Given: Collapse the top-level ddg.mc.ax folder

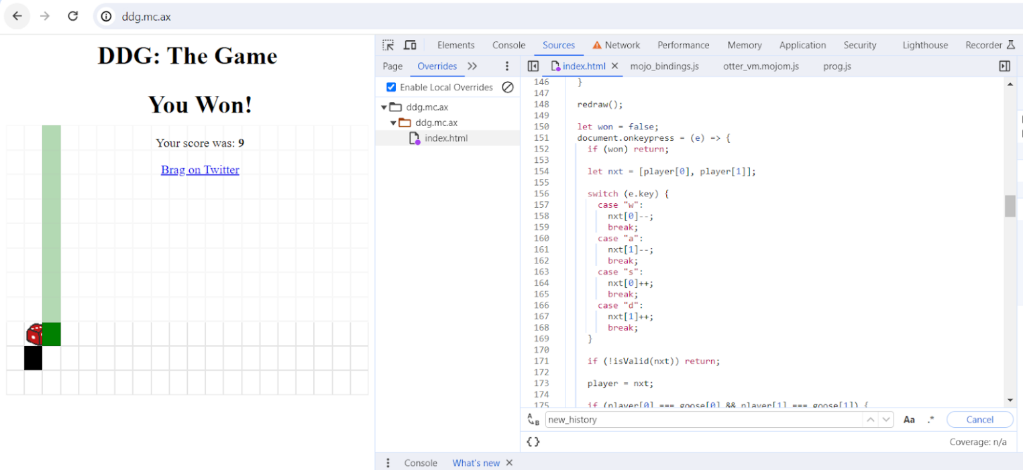Looking at the screenshot, I should coord(384,107).
